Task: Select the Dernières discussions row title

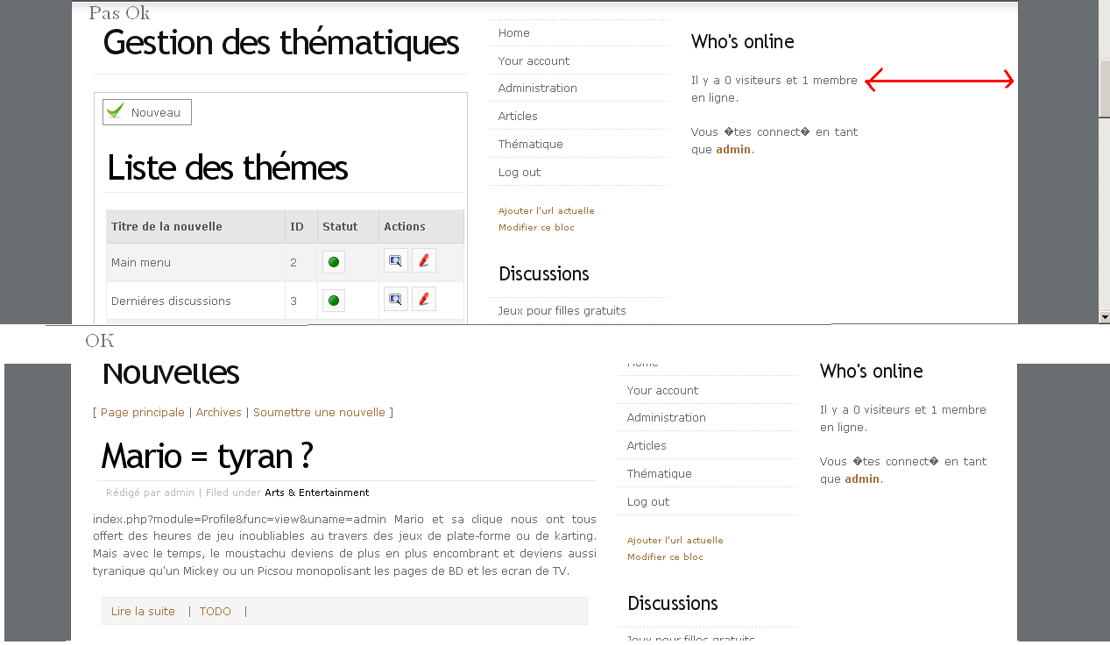Action: point(171,301)
